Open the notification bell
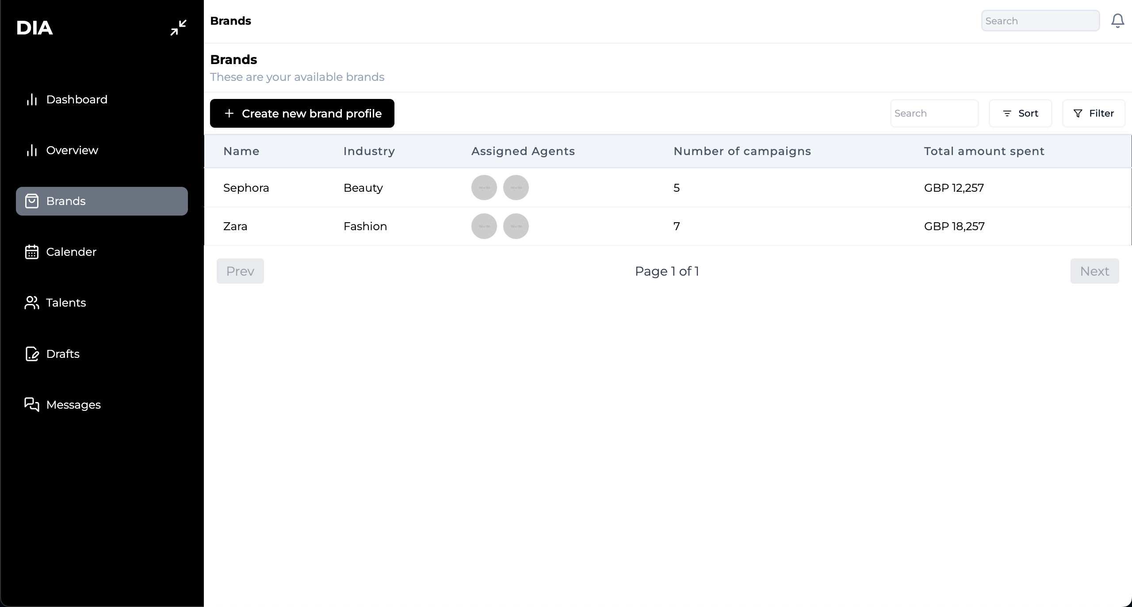This screenshot has height=607, width=1132. (x=1117, y=20)
